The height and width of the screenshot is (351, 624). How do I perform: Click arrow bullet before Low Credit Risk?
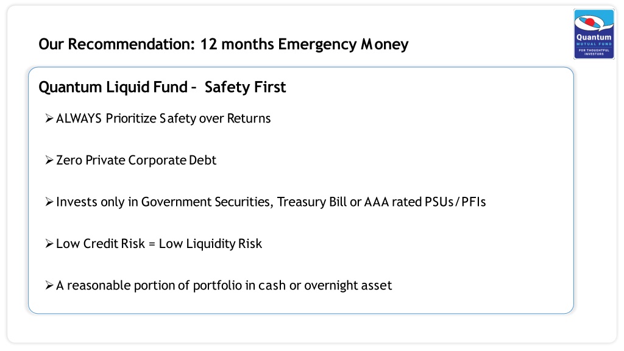click(49, 244)
